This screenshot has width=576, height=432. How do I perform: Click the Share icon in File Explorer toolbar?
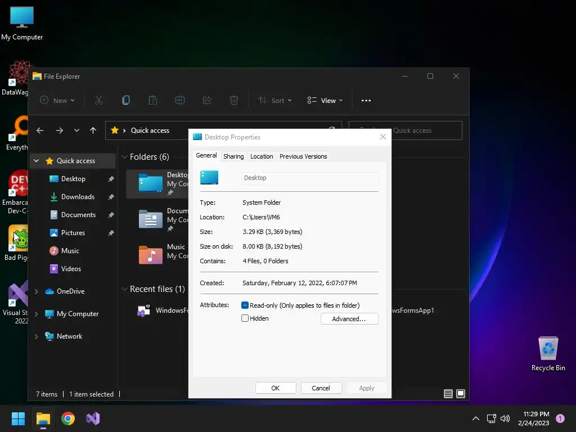[207, 100]
